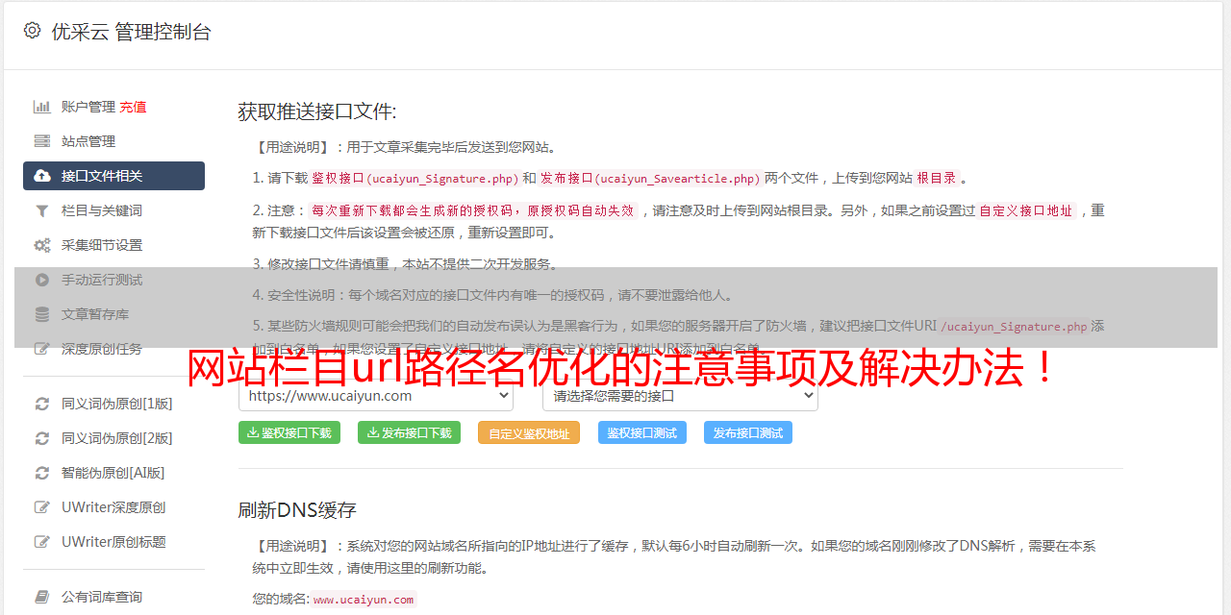Click the refresh icon for 智能伪原创[AI版]

coord(42,473)
